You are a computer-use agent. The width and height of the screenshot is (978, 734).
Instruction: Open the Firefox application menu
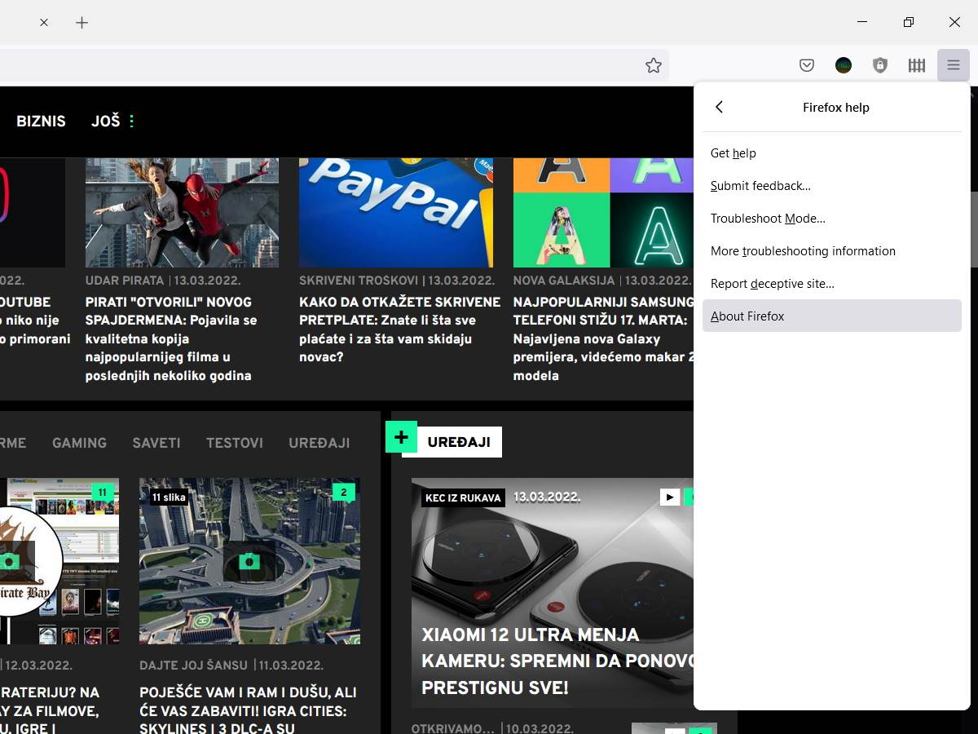click(953, 65)
